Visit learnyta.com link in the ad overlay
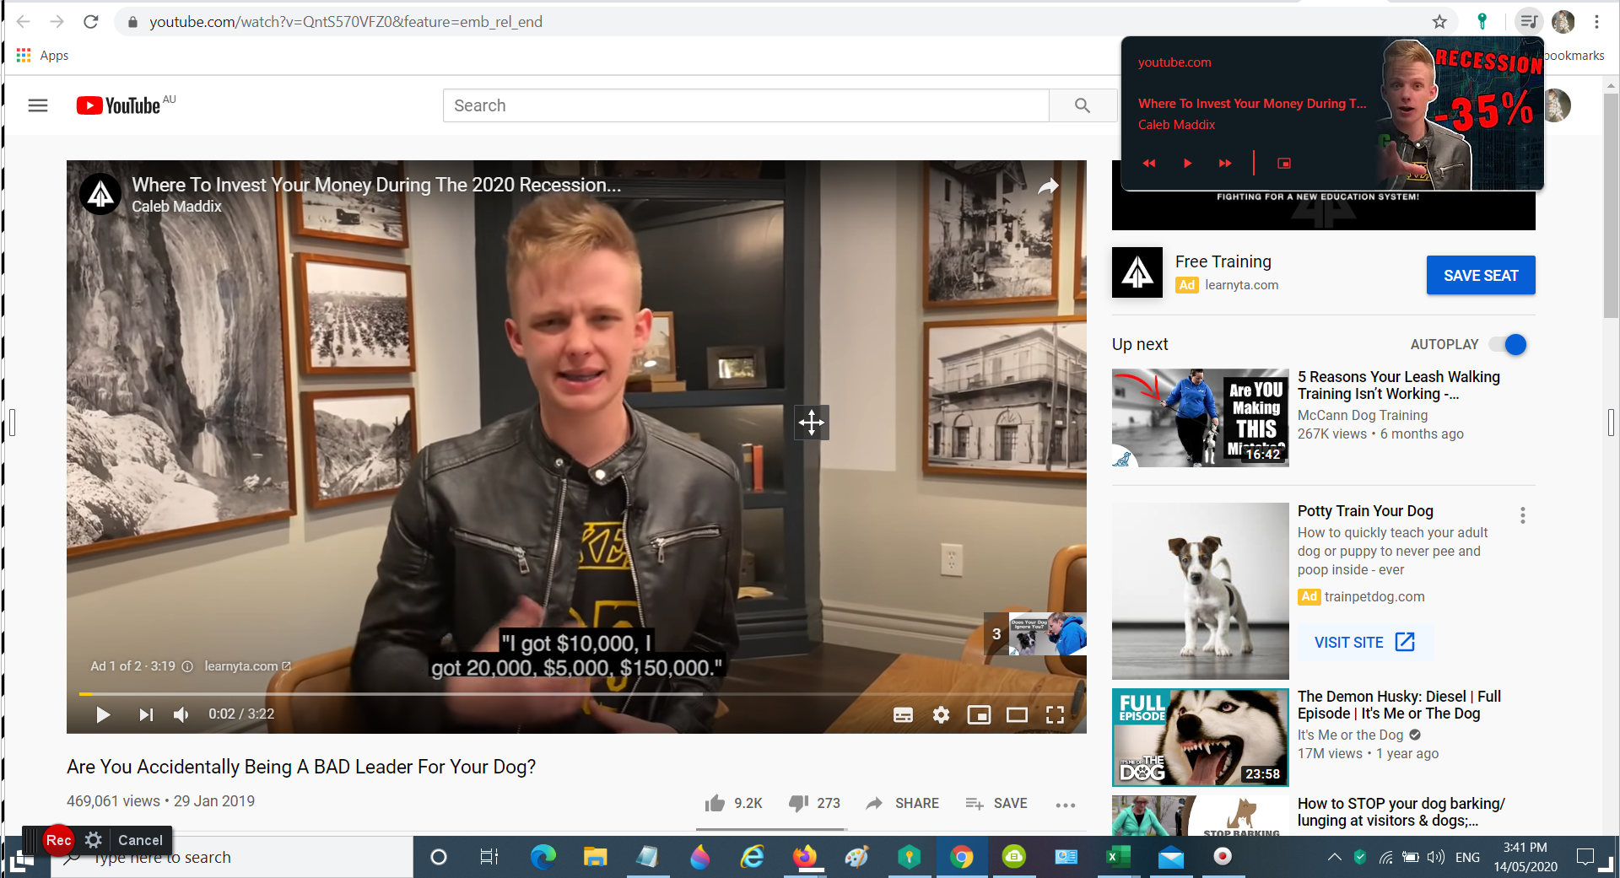Image resolution: width=1620 pixels, height=878 pixels. point(247,666)
